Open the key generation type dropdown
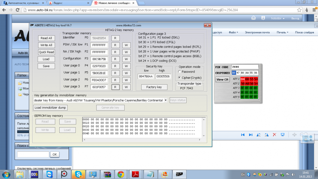The width and height of the screenshot is (318, 179). pos(166,100)
